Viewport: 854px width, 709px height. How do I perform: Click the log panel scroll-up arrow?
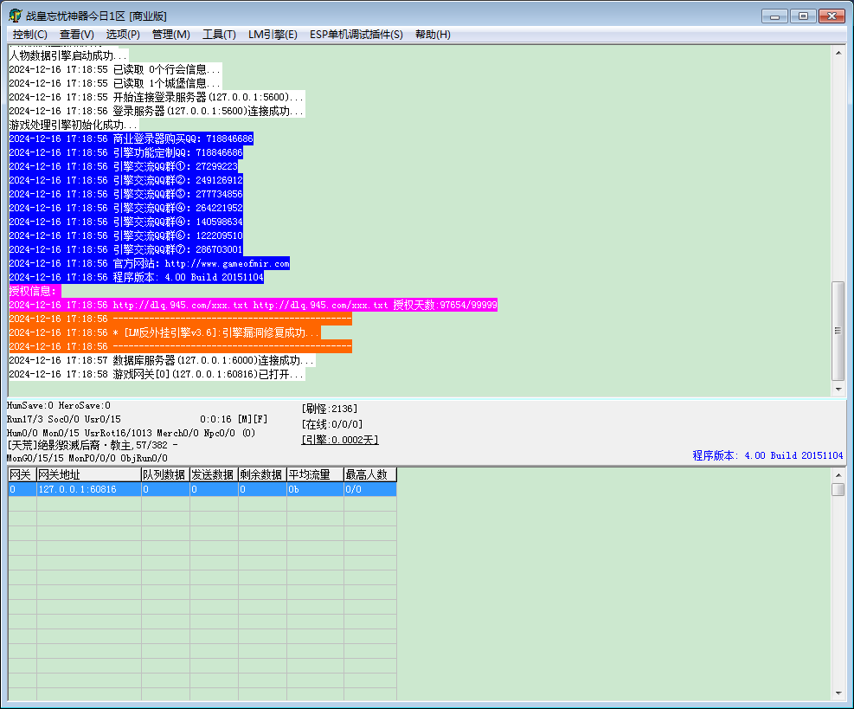[838, 53]
